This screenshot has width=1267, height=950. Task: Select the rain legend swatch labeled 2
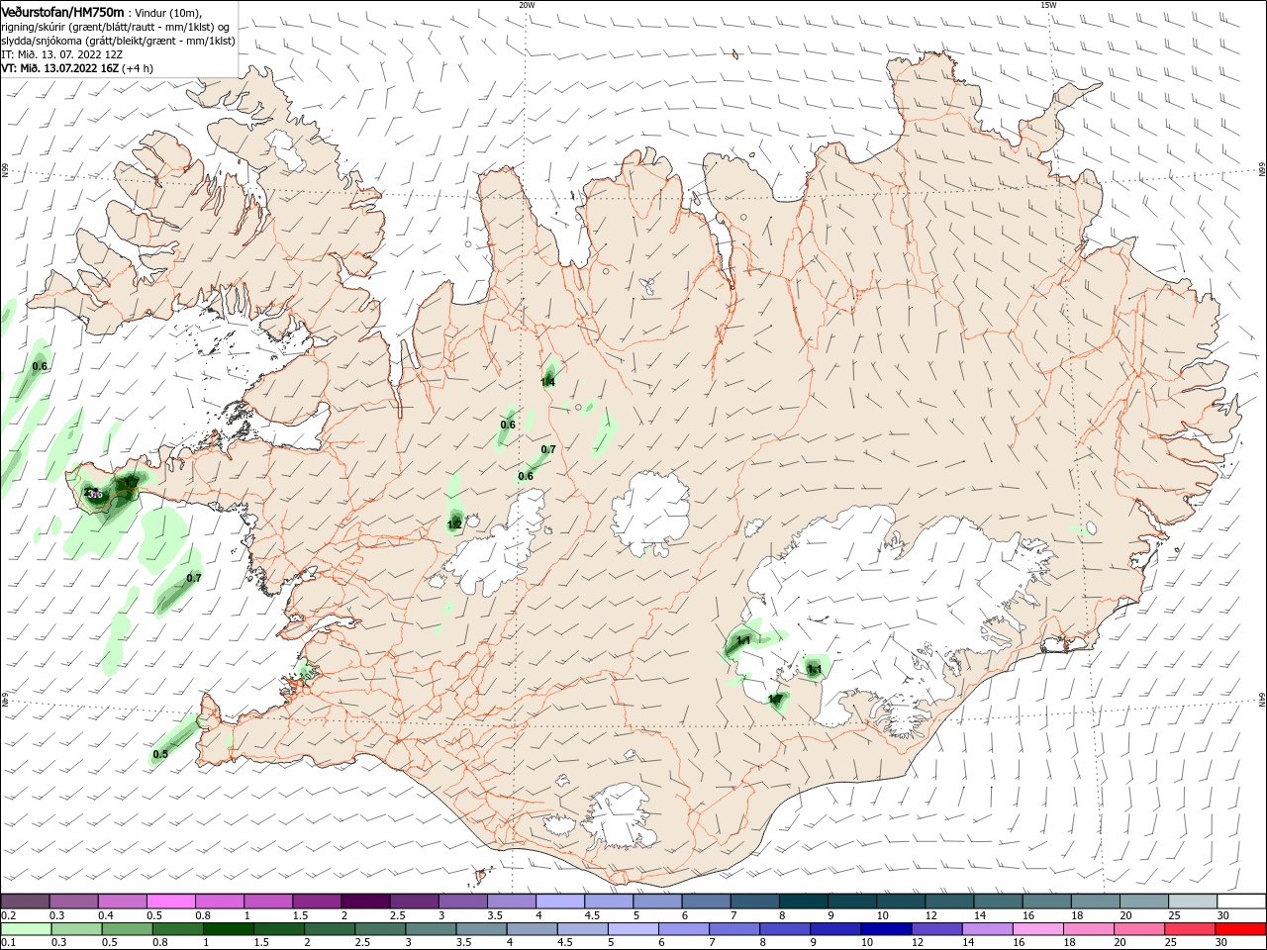coord(329,929)
